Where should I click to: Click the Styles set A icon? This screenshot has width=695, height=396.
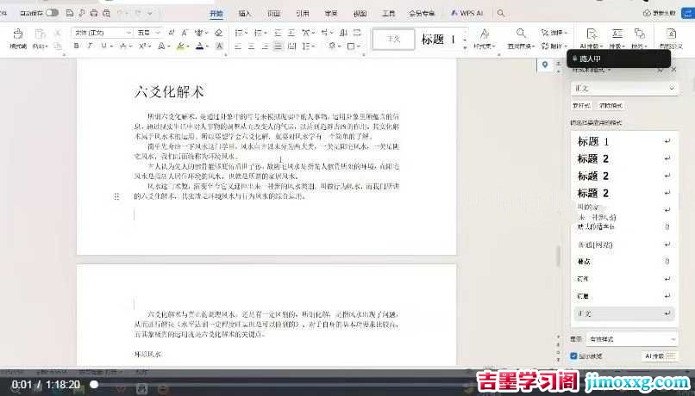click(x=485, y=34)
